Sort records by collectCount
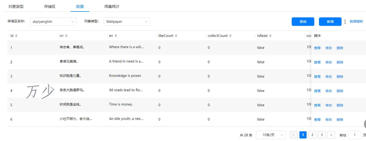Viewport: 366px width, 141px height. (231, 36)
